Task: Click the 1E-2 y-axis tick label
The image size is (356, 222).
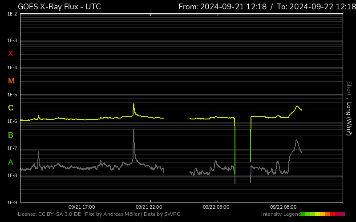Action: point(12,14)
